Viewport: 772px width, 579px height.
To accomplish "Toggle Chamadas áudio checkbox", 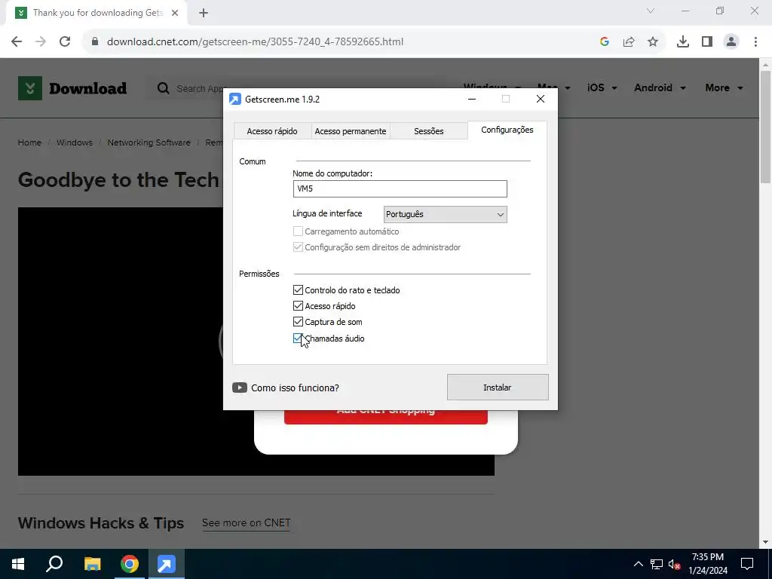I will click(x=297, y=339).
